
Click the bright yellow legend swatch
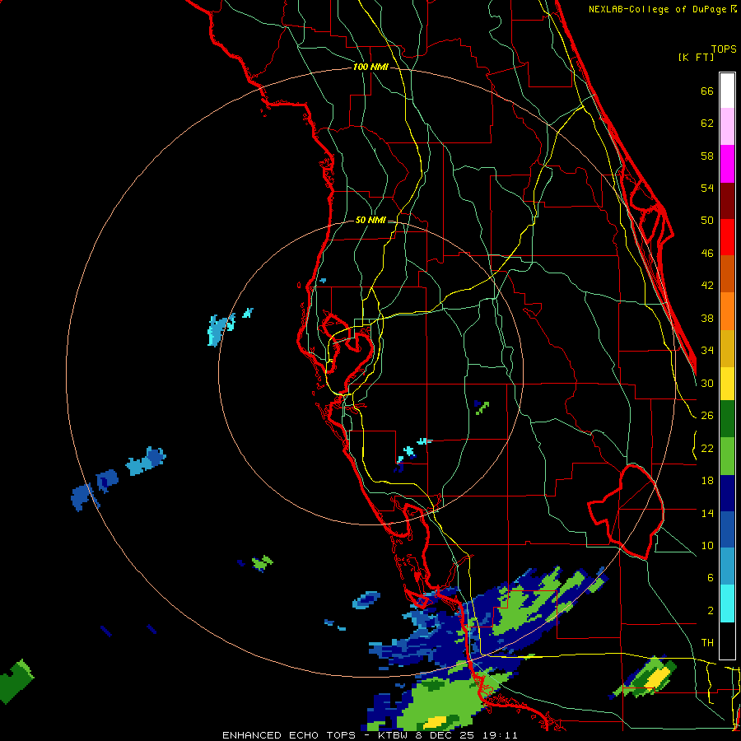[x=727, y=384]
